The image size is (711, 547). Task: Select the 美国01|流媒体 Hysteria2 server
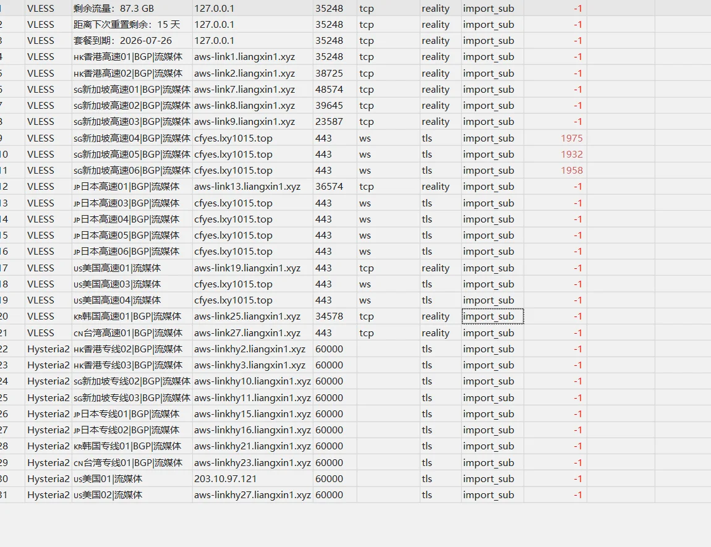tap(108, 479)
